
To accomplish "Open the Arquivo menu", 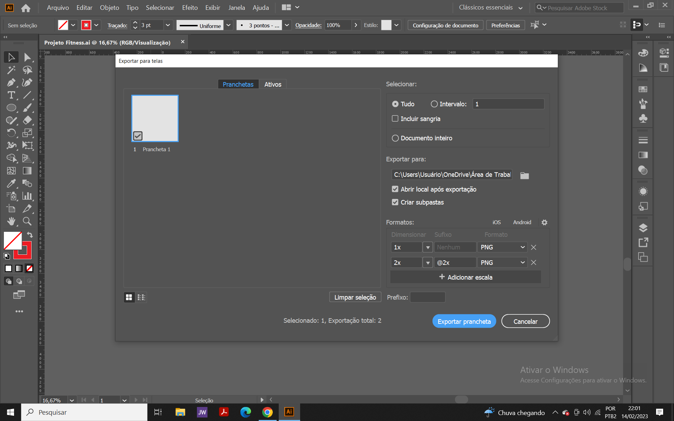I will (x=58, y=7).
